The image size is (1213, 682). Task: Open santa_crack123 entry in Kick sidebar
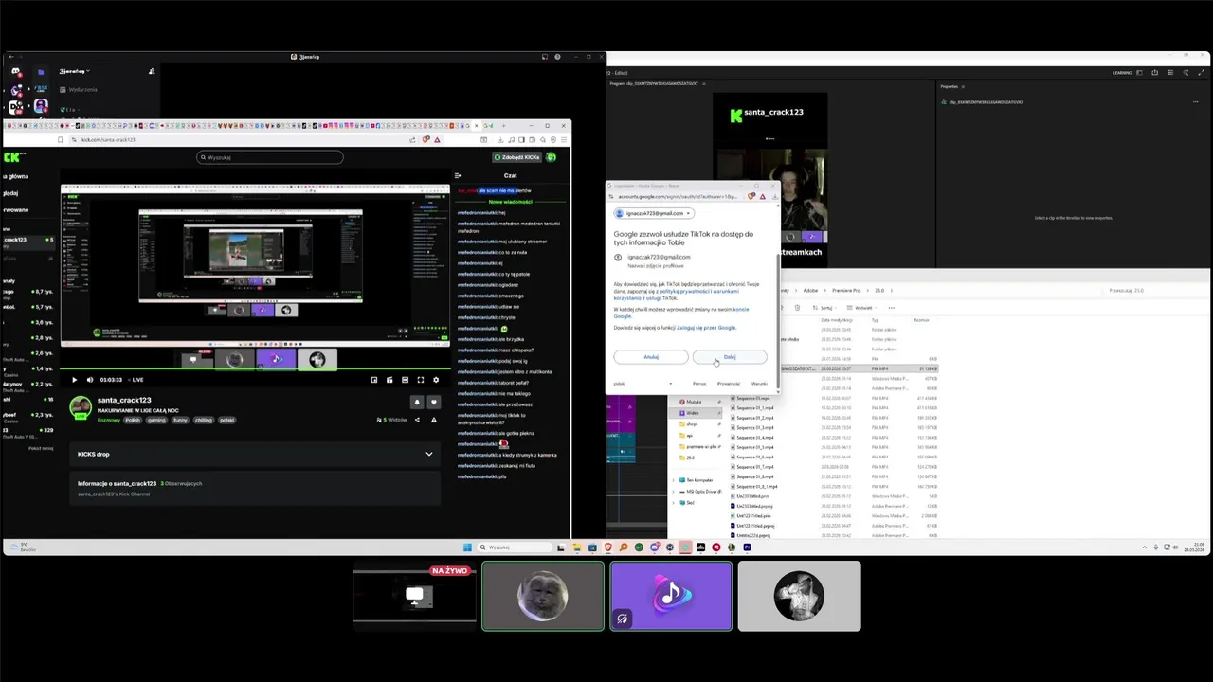pyautogui.click(x=28, y=242)
